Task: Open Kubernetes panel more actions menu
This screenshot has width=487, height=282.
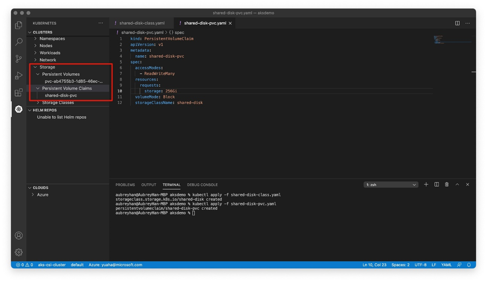Action: (x=101, y=23)
